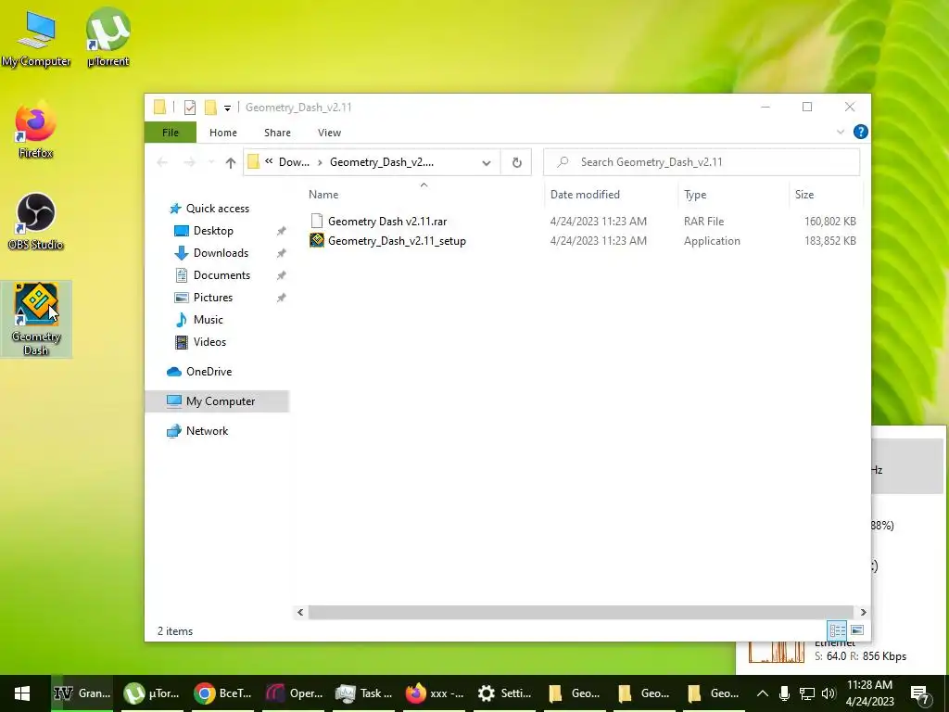
Task: Click the Geometry_Dash_v2.... breadcrumb segment
Action: click(x=381, y=162)
